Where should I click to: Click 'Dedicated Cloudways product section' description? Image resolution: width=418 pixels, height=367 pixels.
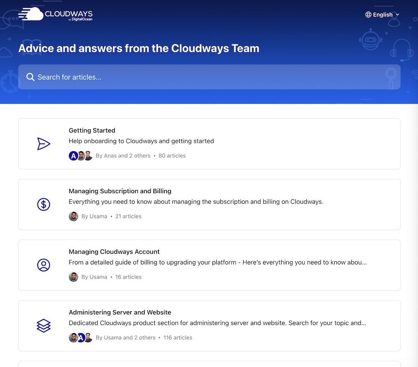217,323
